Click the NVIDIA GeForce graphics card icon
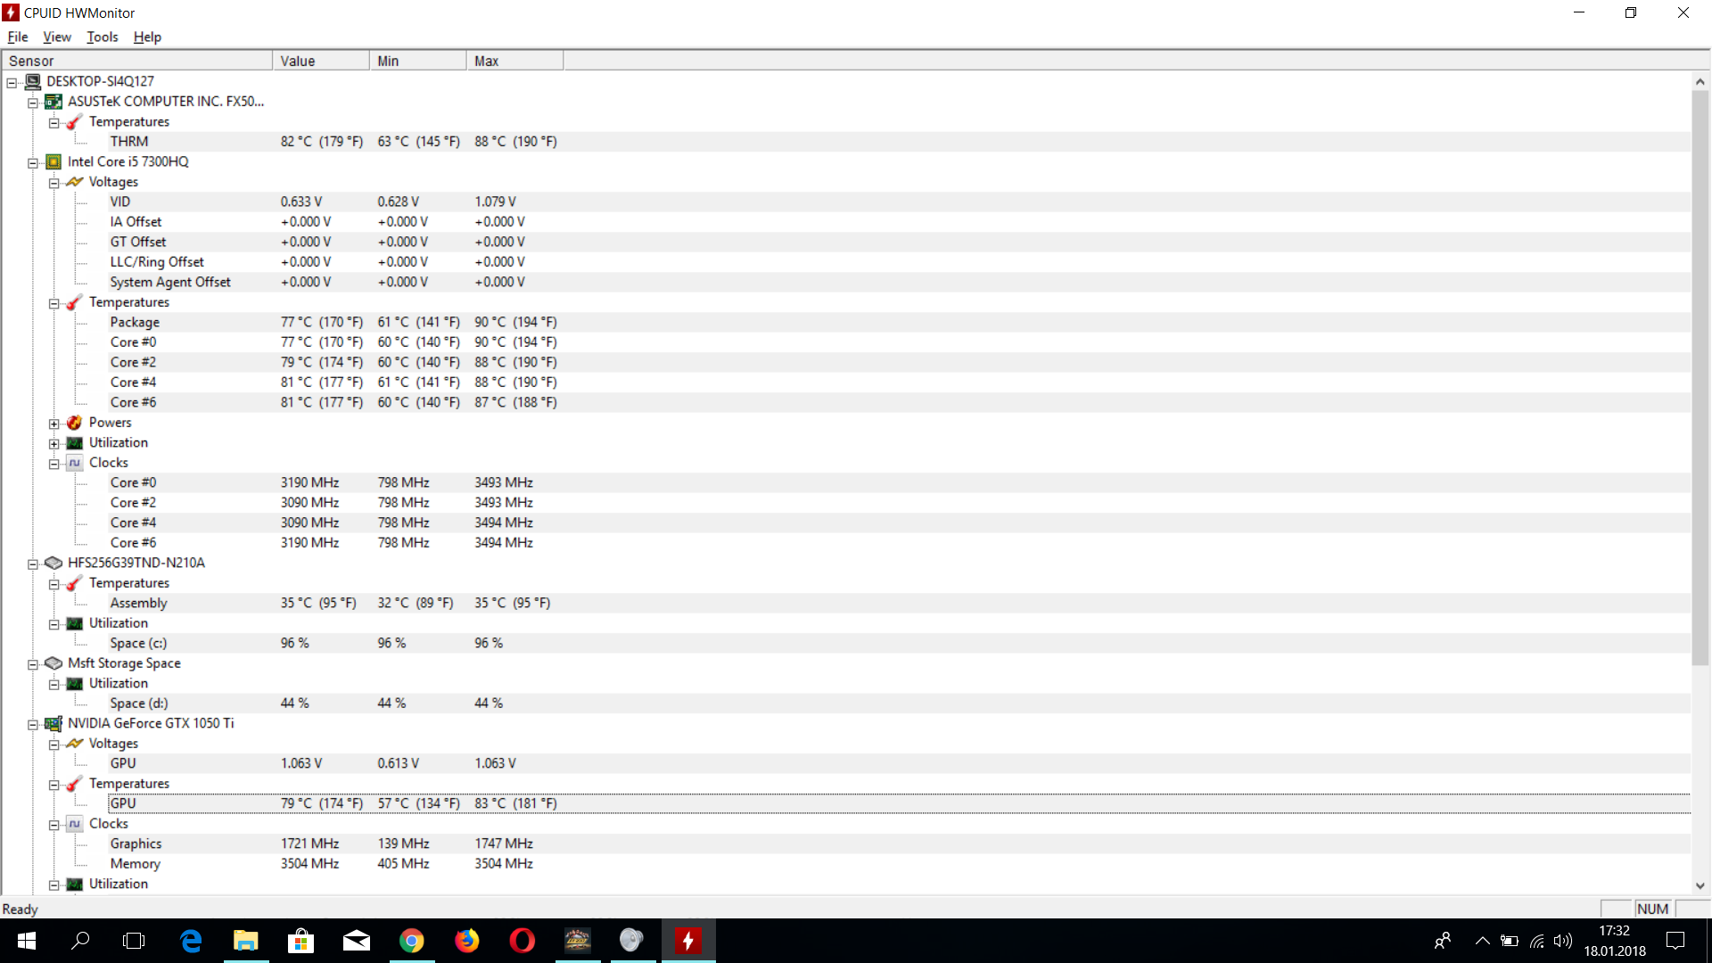Viewport: 1712px width, 963px height. [x=53, y=723]
